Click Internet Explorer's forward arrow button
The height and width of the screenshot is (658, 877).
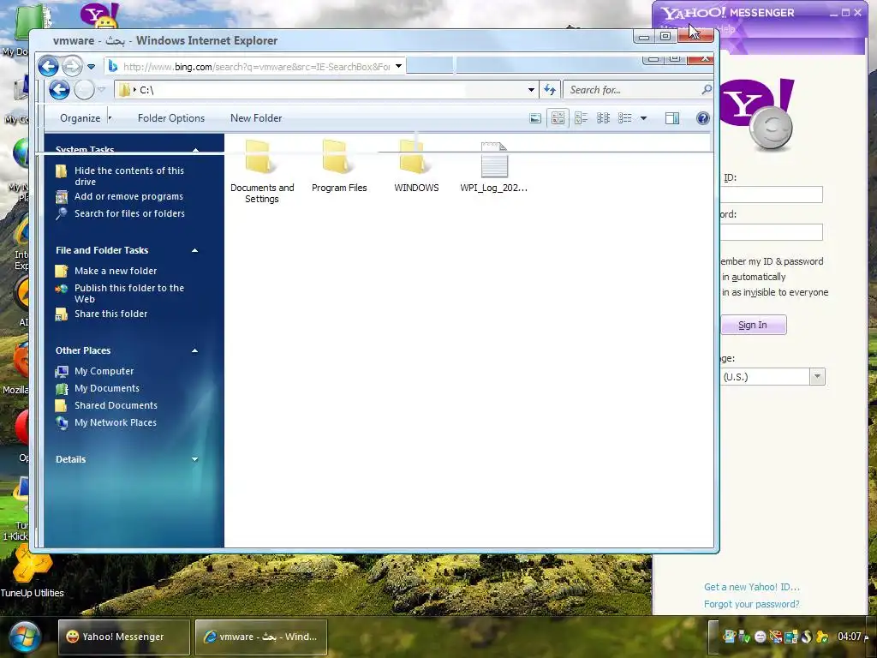tap(72, 67)
